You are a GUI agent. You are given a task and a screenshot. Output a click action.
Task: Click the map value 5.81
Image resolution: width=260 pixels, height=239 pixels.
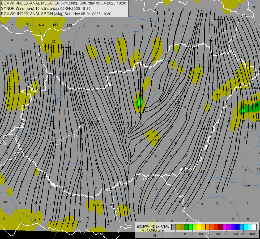(x=216, y=171)
